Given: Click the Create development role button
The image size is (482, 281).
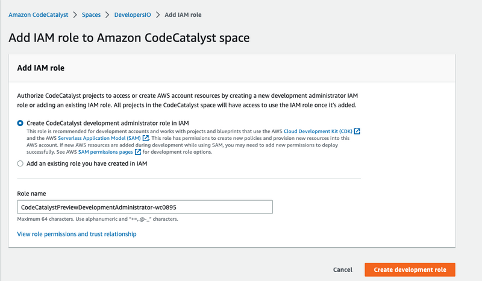Looking at the screenshot, I should pos(409,270).
